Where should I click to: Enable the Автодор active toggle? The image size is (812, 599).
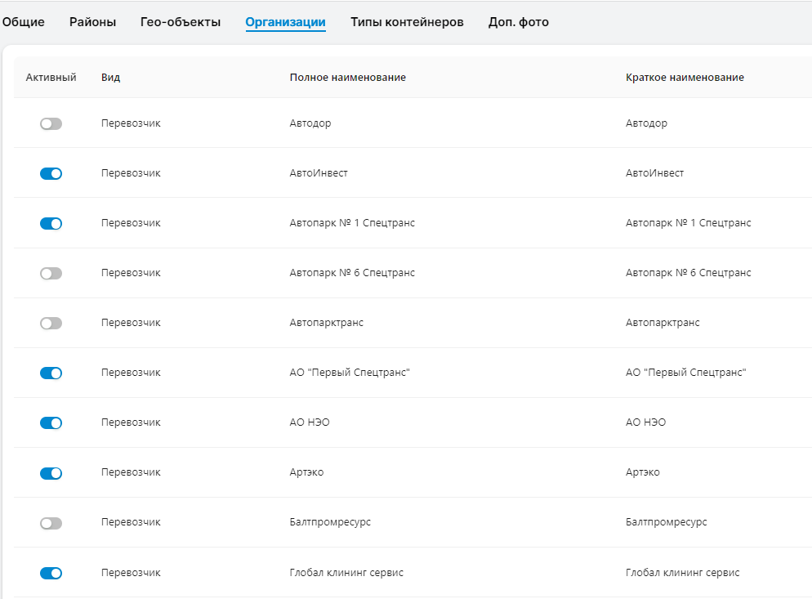click(x=51, y=123)
